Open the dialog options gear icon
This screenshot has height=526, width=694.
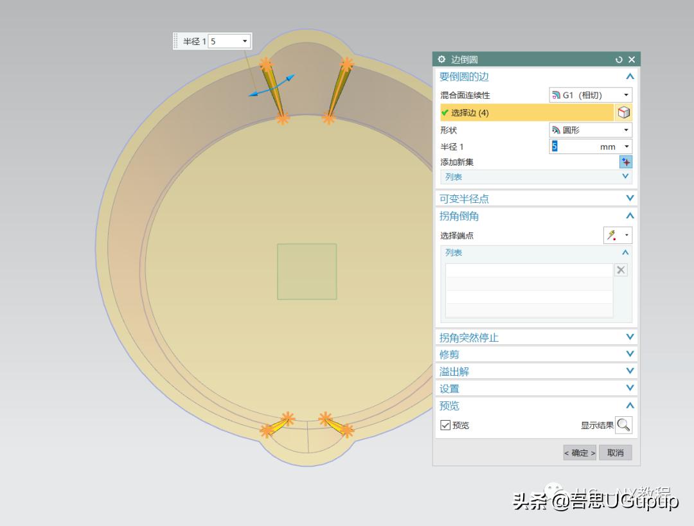coord(441,58)
